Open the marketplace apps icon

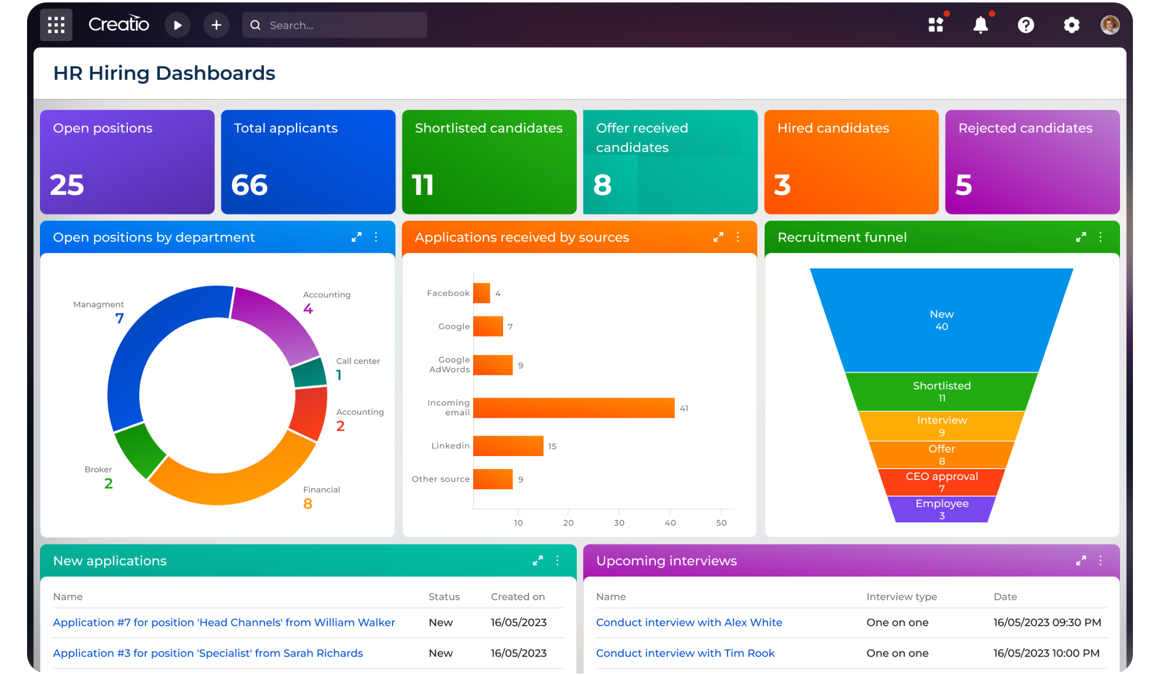click(936, 25)
